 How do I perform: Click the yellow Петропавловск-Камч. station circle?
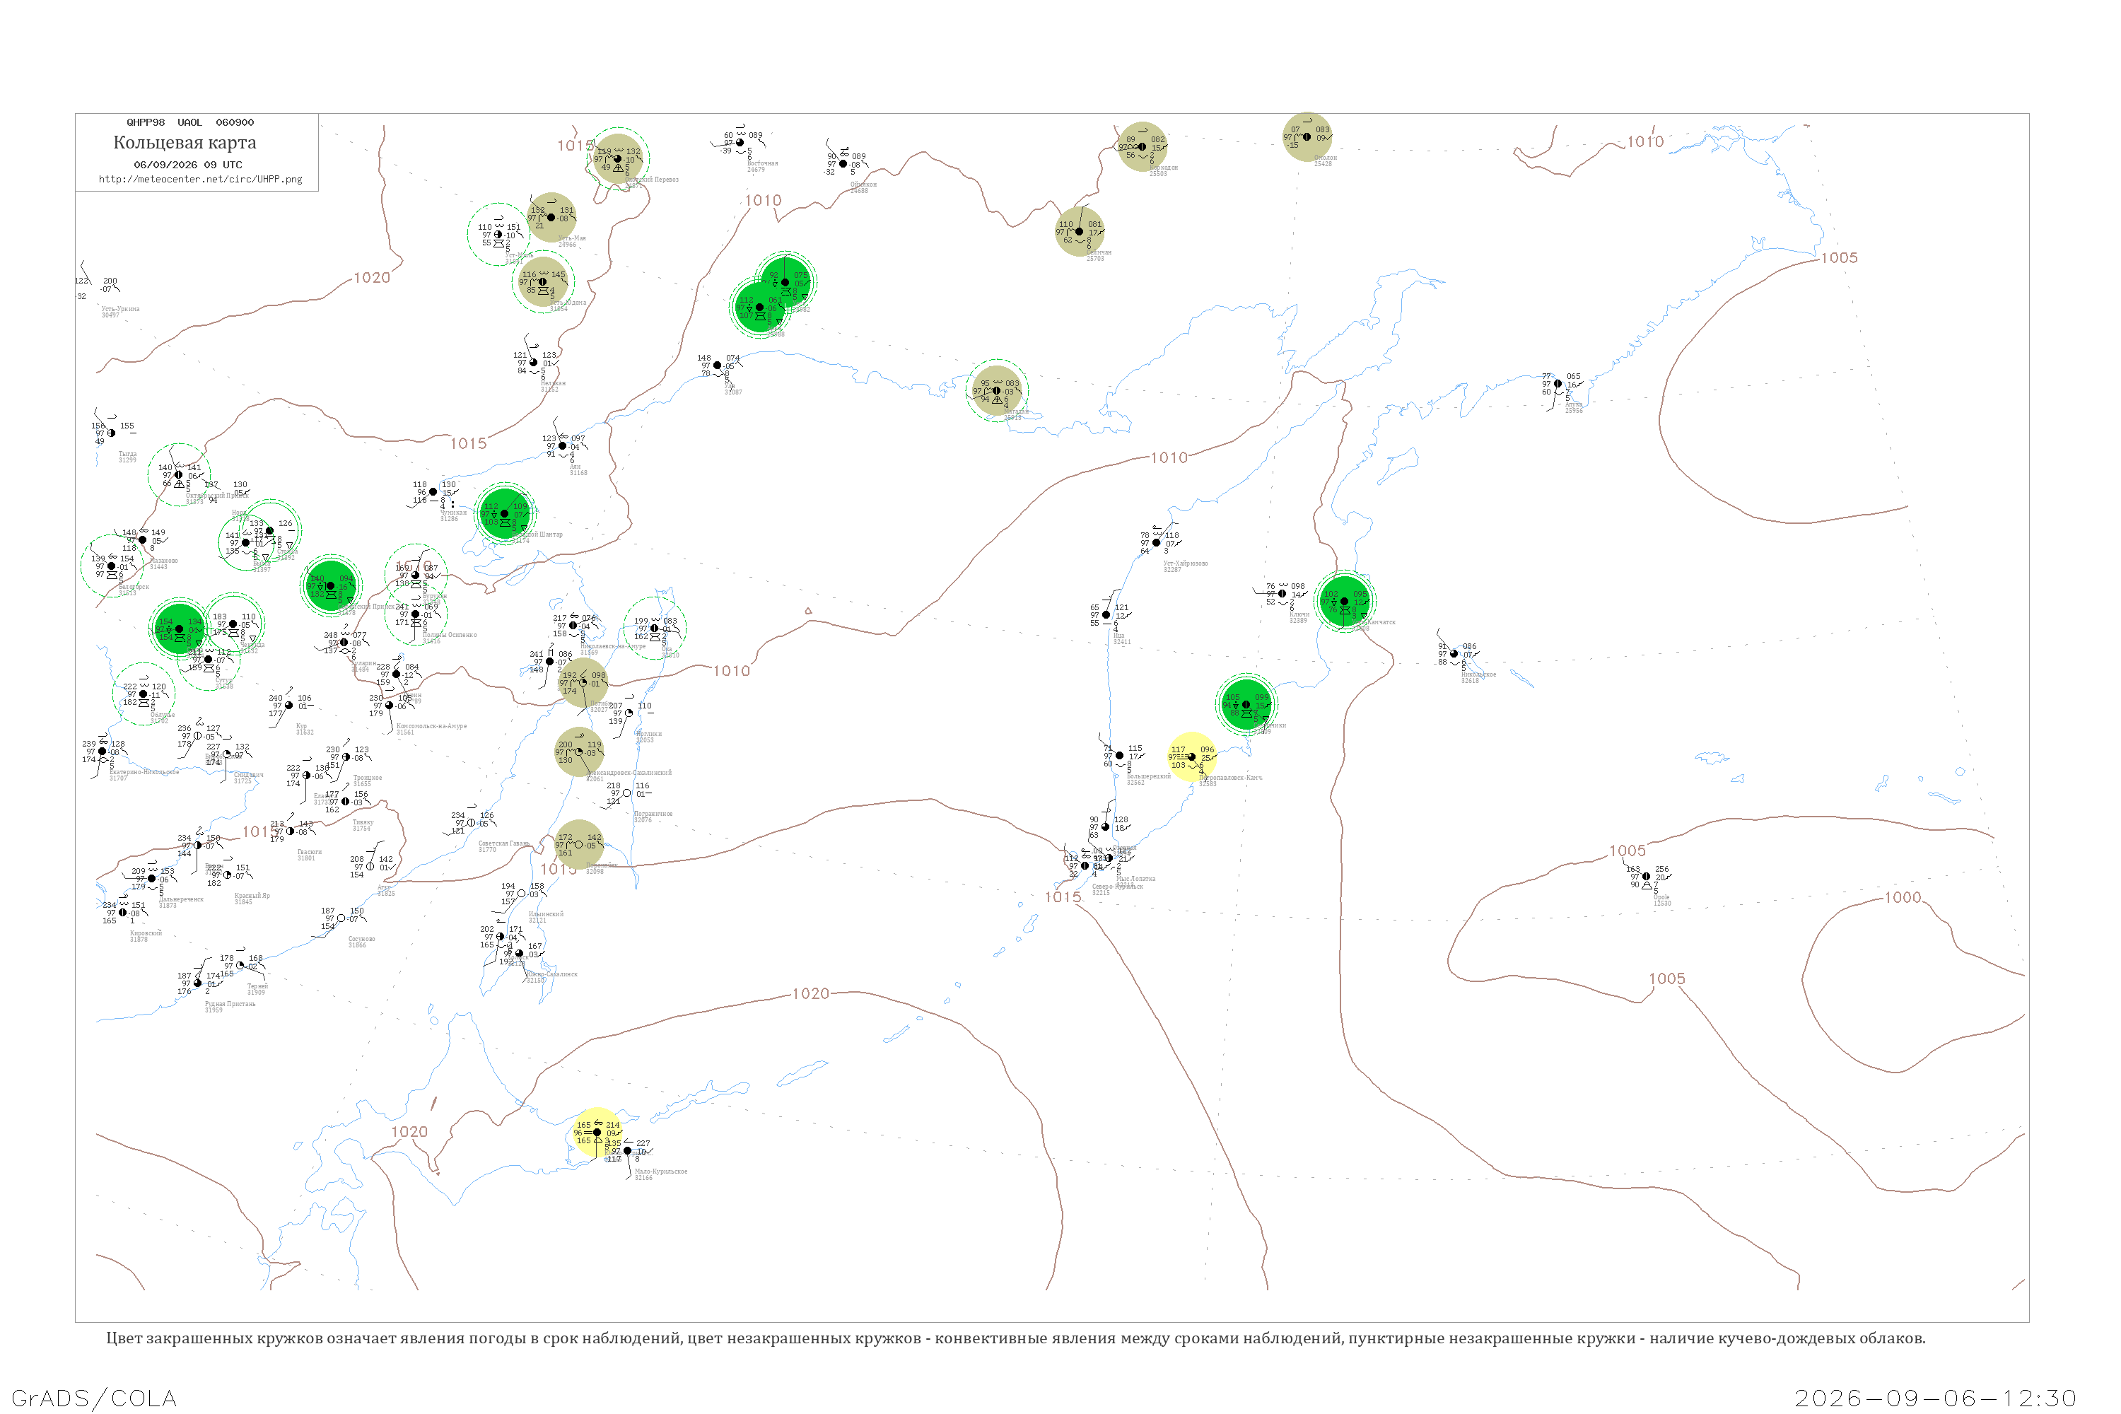point(1192,756)
